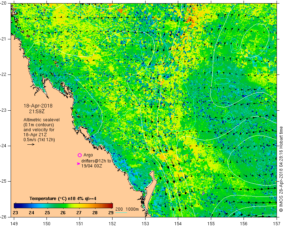This screenshot has height=227, width=284.
Task: Click the colorbar tick label '27'
Action: [79, 213]
